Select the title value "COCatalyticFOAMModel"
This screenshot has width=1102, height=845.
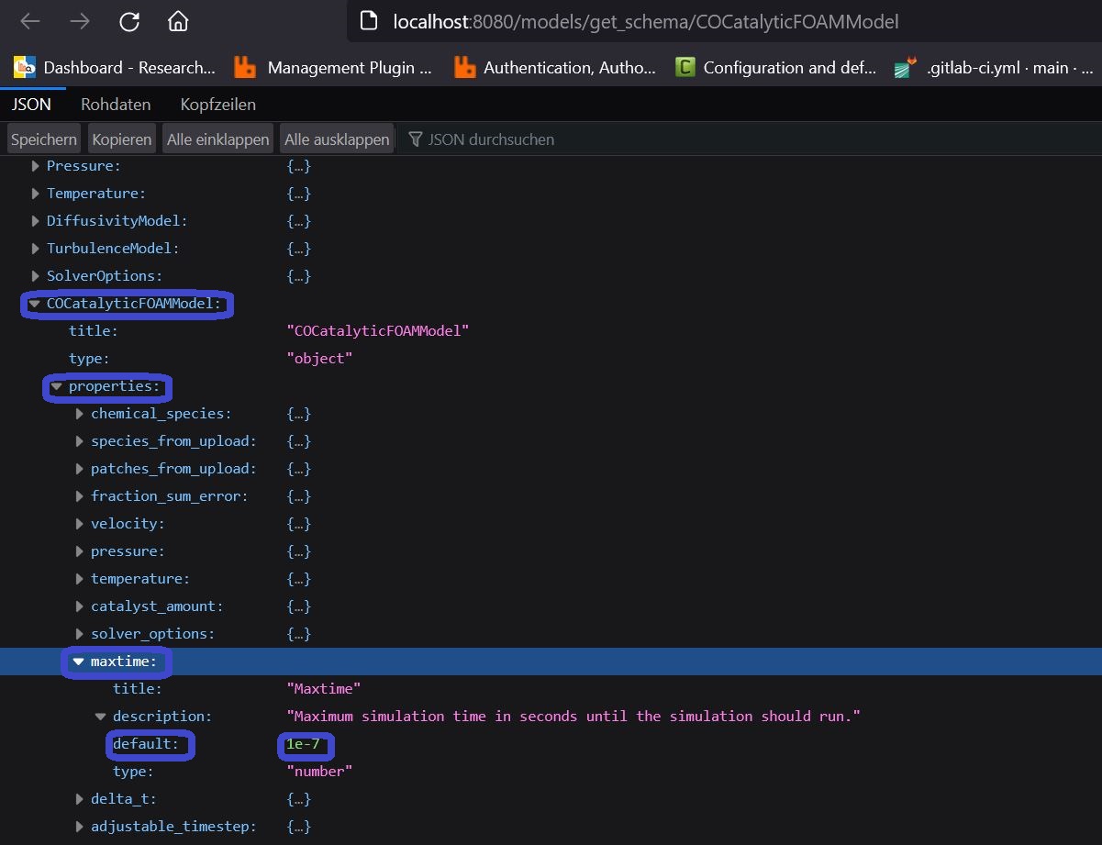pyautogui.click(x=378, y=331)
